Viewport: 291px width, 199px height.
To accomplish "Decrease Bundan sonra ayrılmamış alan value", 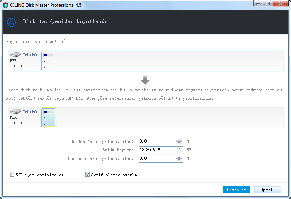I will click(179, 160).
